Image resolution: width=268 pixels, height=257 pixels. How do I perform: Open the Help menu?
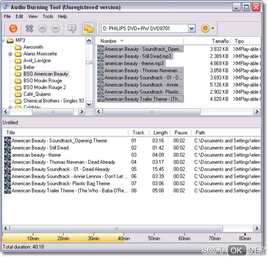coord(62,16)
